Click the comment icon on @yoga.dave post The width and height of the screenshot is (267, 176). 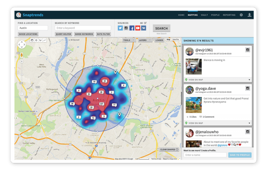pos(201,117)
